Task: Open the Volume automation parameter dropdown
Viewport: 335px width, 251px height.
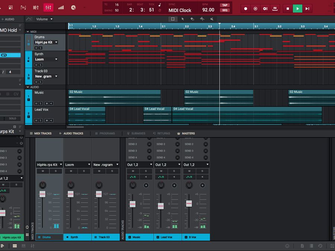Action: 44,19
